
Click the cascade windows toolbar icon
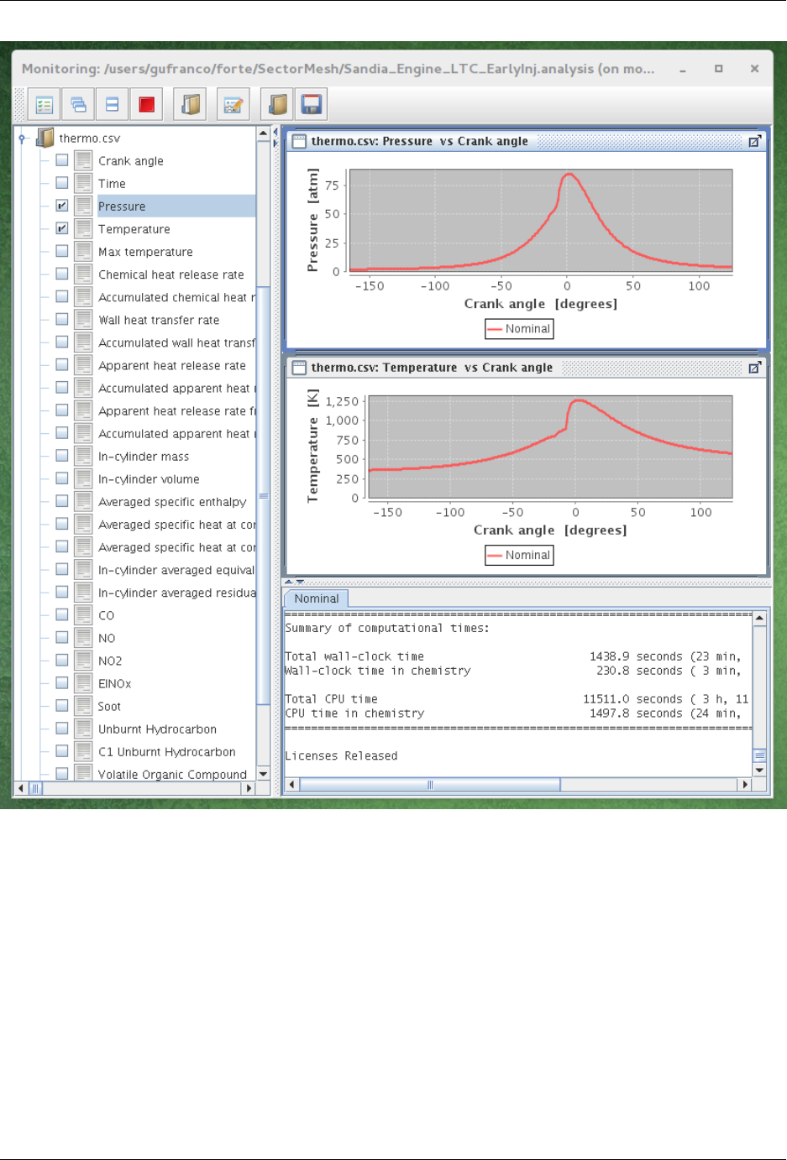pos(78,105)
